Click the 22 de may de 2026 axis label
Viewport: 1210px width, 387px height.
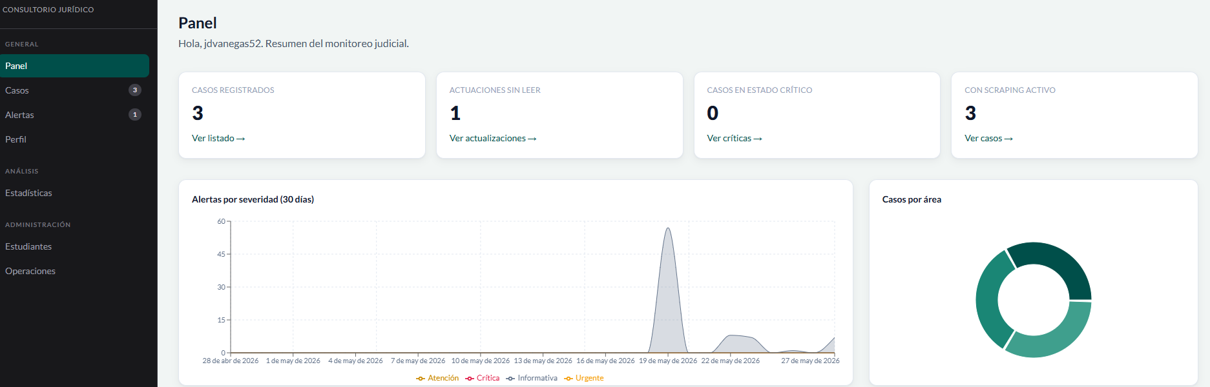pyautogui.click(x=731, y=361)
